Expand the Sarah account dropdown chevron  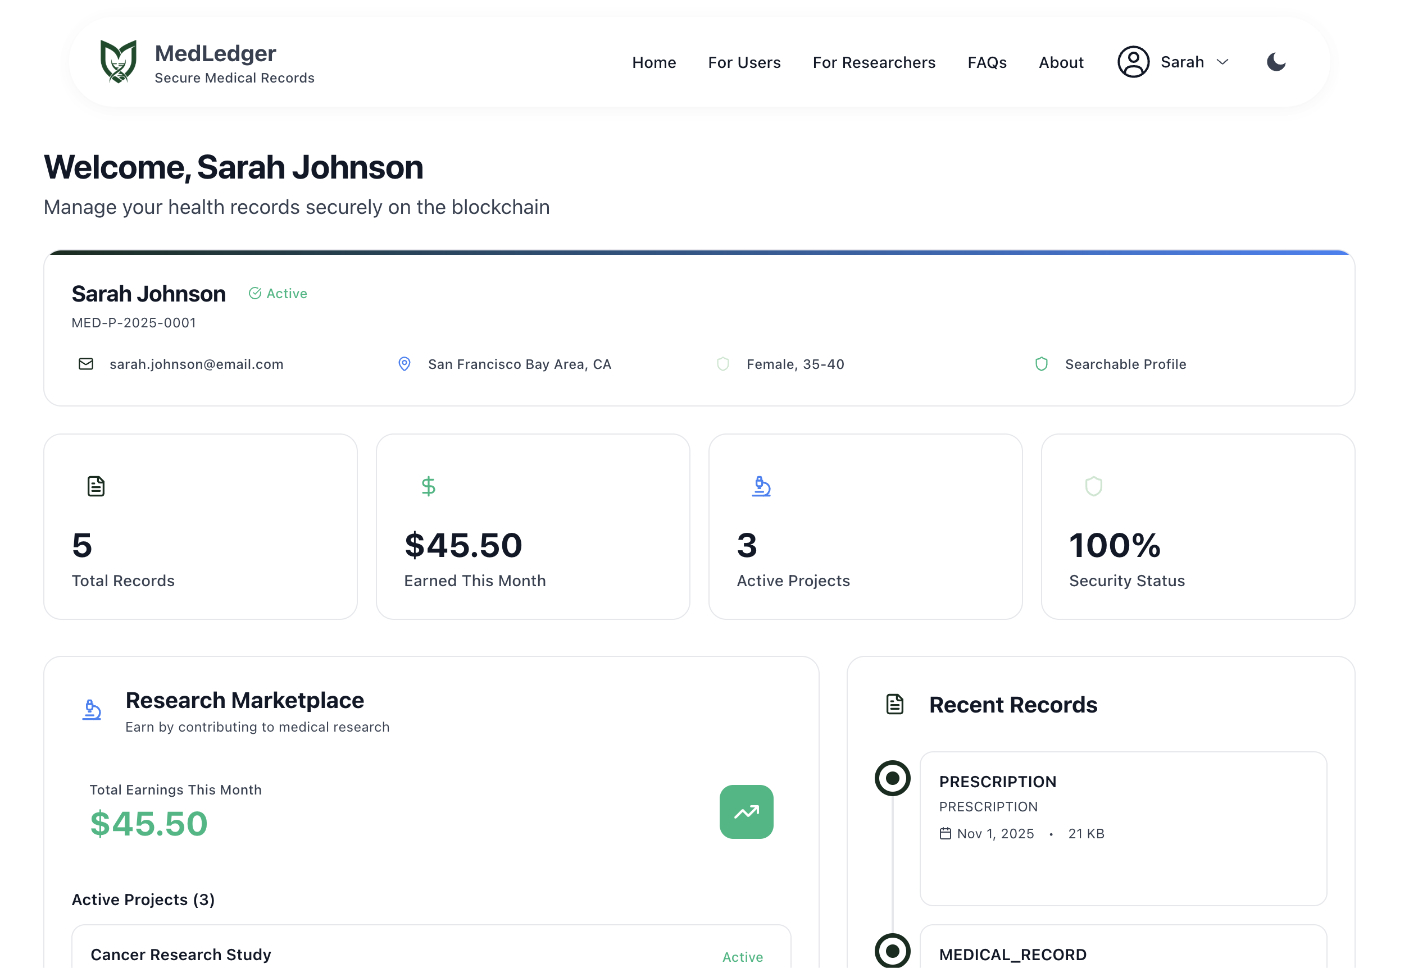pos(1222,62)
